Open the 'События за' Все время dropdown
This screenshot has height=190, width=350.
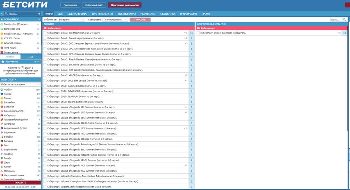tap(71, 20)
